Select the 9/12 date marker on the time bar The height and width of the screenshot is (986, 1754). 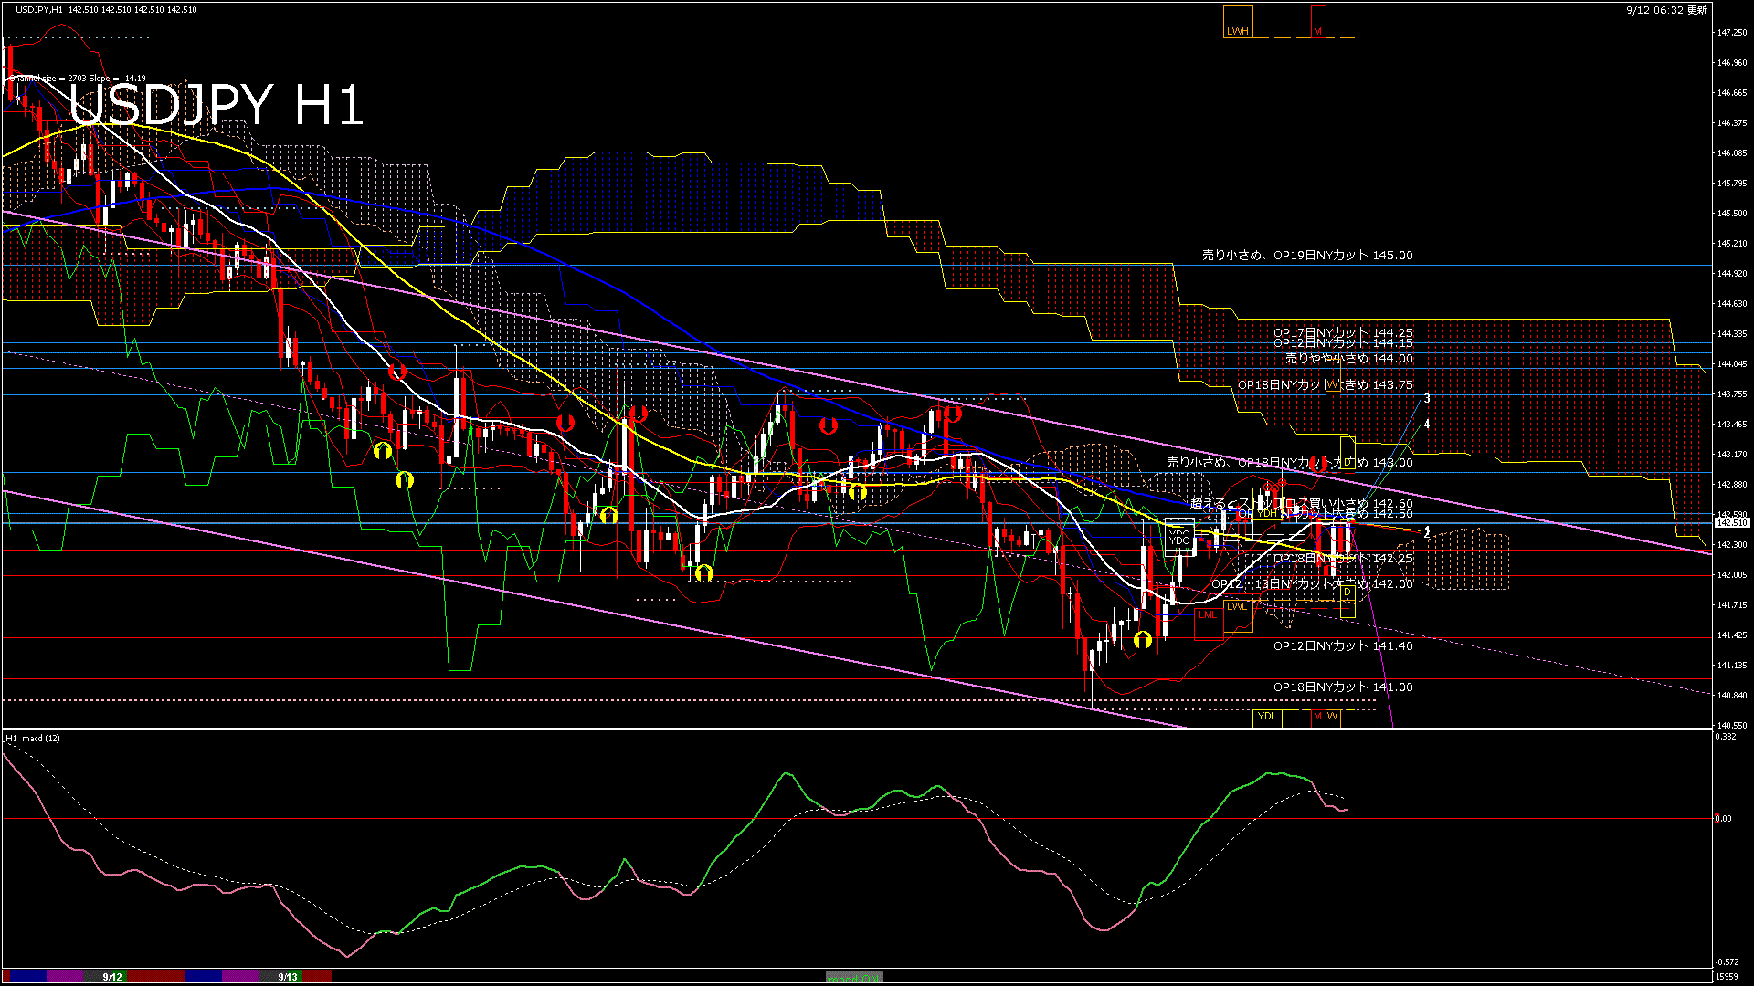point(112,977)
